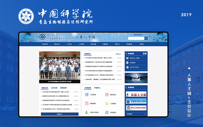Click the search input field
The height and width of the screenshot is (127, 203).
(x=136, y=38)
